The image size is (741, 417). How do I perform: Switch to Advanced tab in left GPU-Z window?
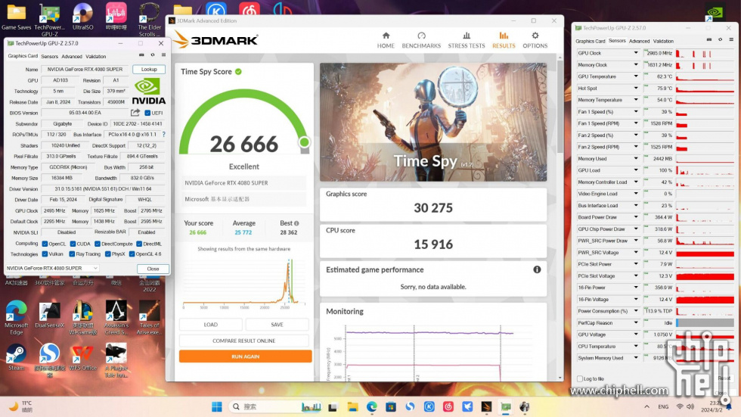pos(72,56)
